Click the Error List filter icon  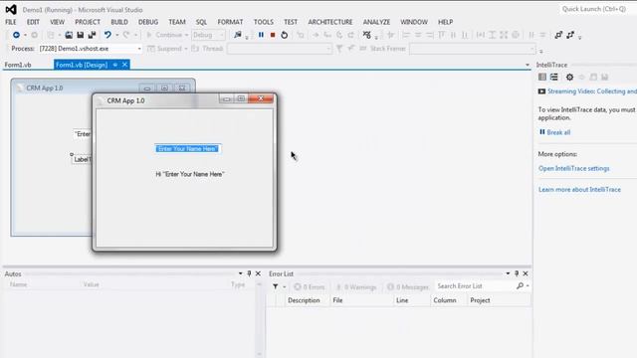coord(276,287)
